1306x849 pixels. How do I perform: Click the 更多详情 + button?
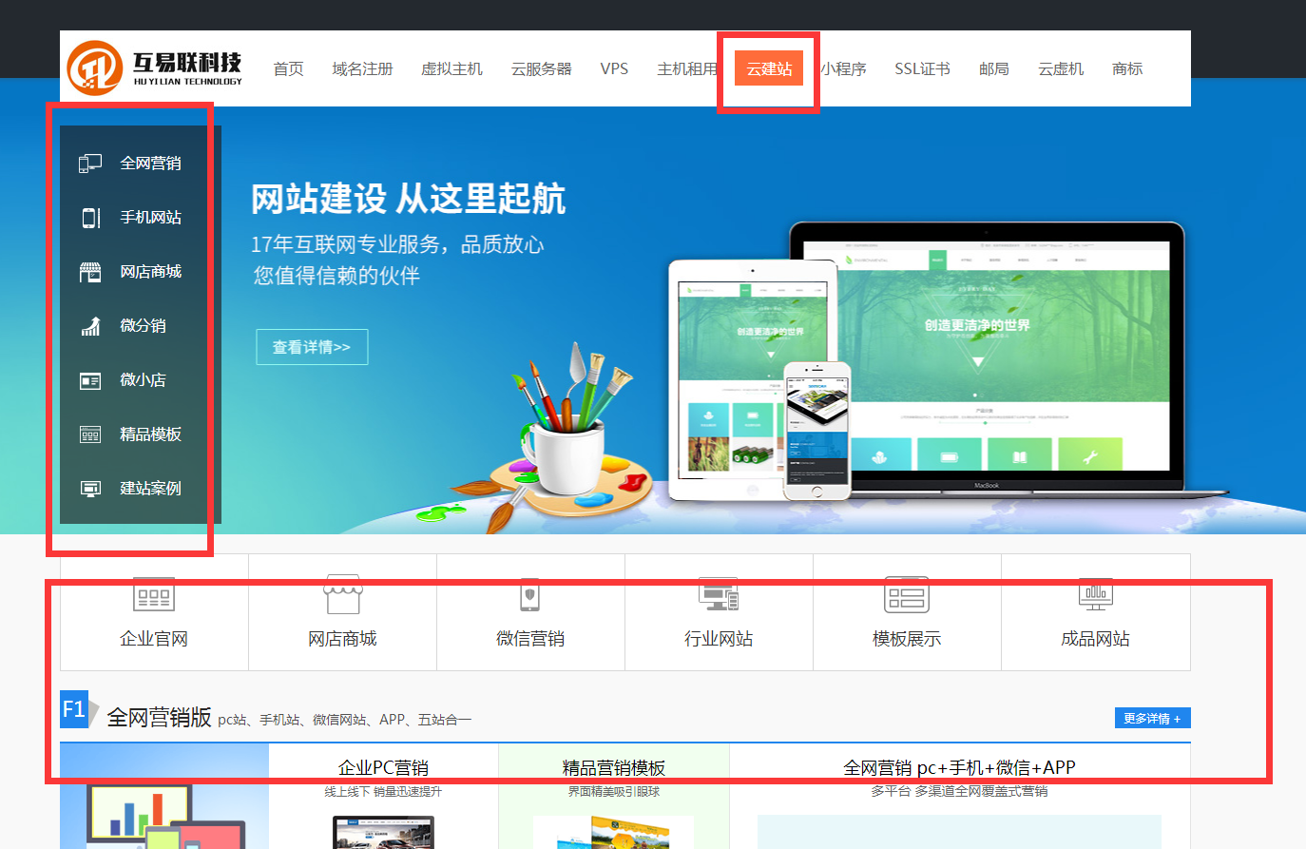1152,719
